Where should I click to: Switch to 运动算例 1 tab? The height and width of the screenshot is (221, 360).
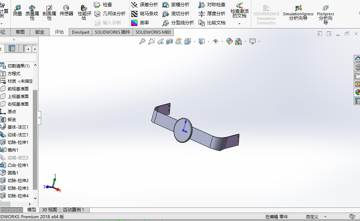tap(74, 210)
